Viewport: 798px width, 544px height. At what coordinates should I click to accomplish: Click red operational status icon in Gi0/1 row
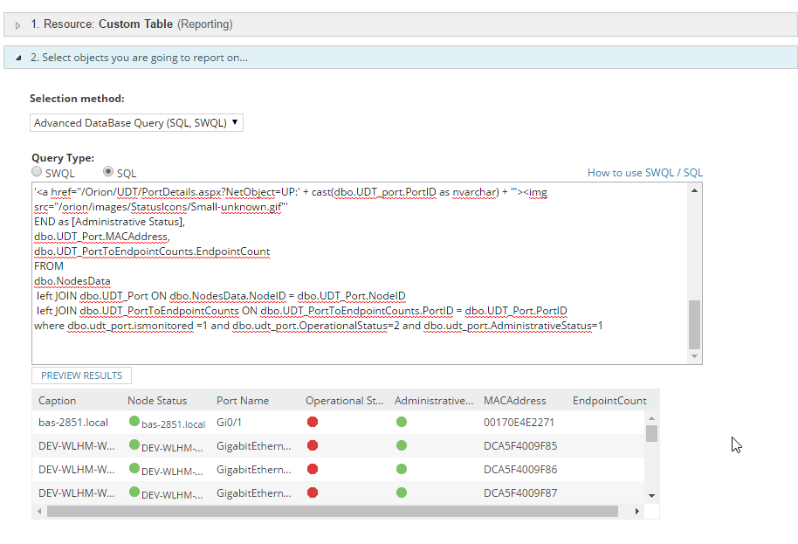[313, 422]
